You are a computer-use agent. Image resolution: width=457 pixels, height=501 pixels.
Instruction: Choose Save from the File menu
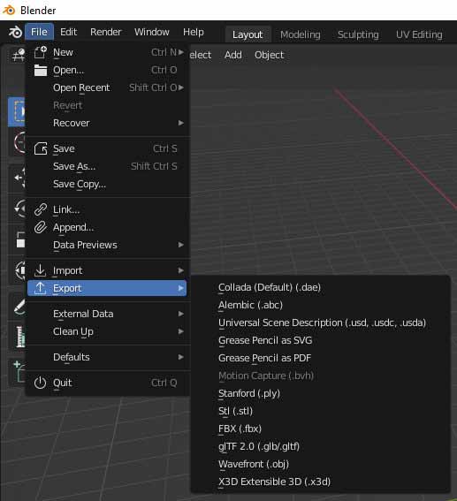coord(107,148)
